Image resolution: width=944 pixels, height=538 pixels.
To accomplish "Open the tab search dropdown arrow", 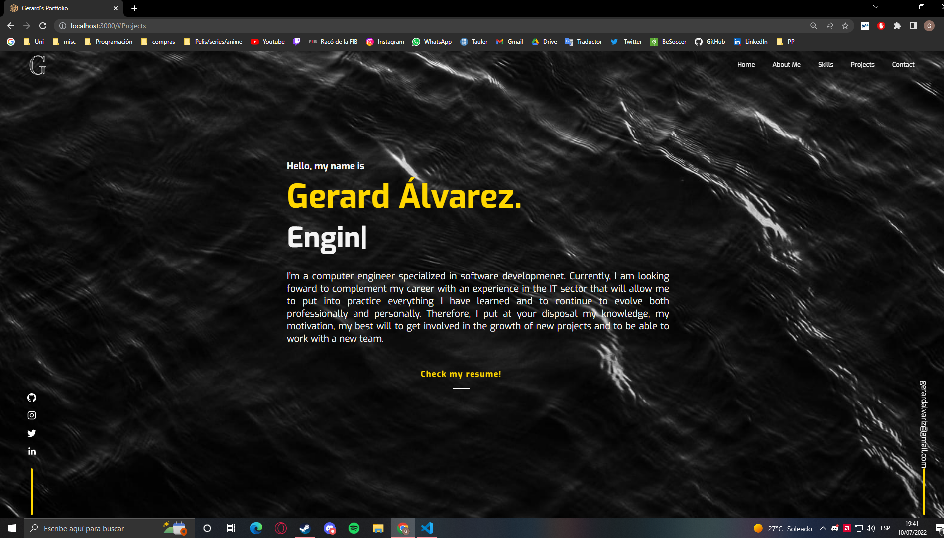I will (875, 8).
